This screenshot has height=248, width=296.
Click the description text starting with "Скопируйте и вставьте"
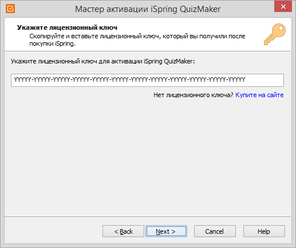coord(137,40)
